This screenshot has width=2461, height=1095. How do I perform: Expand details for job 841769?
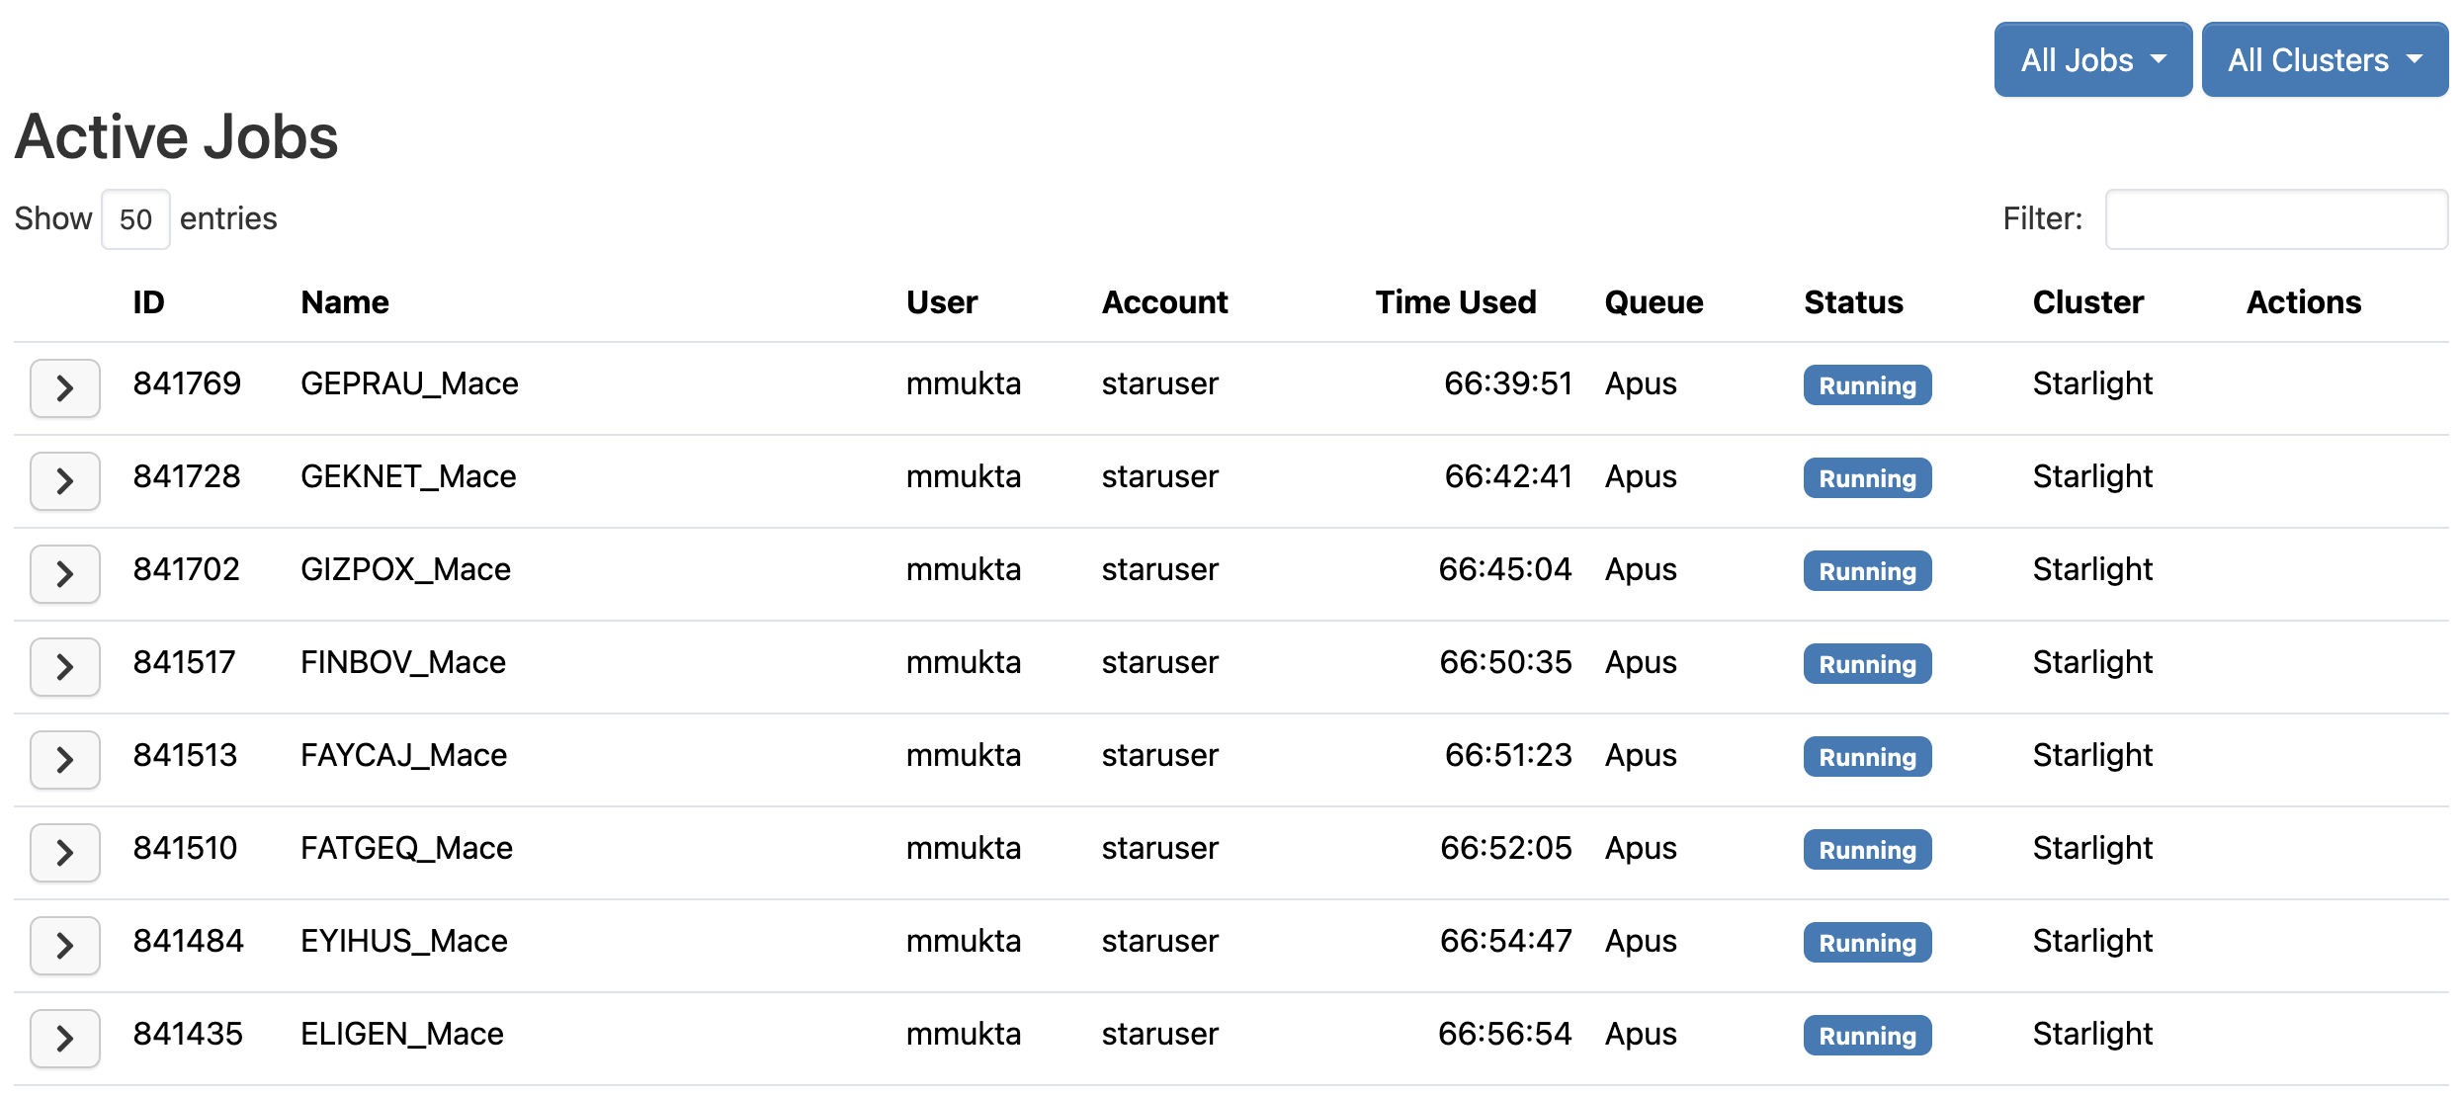(x=64, y=387)
